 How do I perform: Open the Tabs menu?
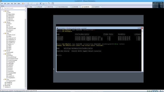coord(15,4)
